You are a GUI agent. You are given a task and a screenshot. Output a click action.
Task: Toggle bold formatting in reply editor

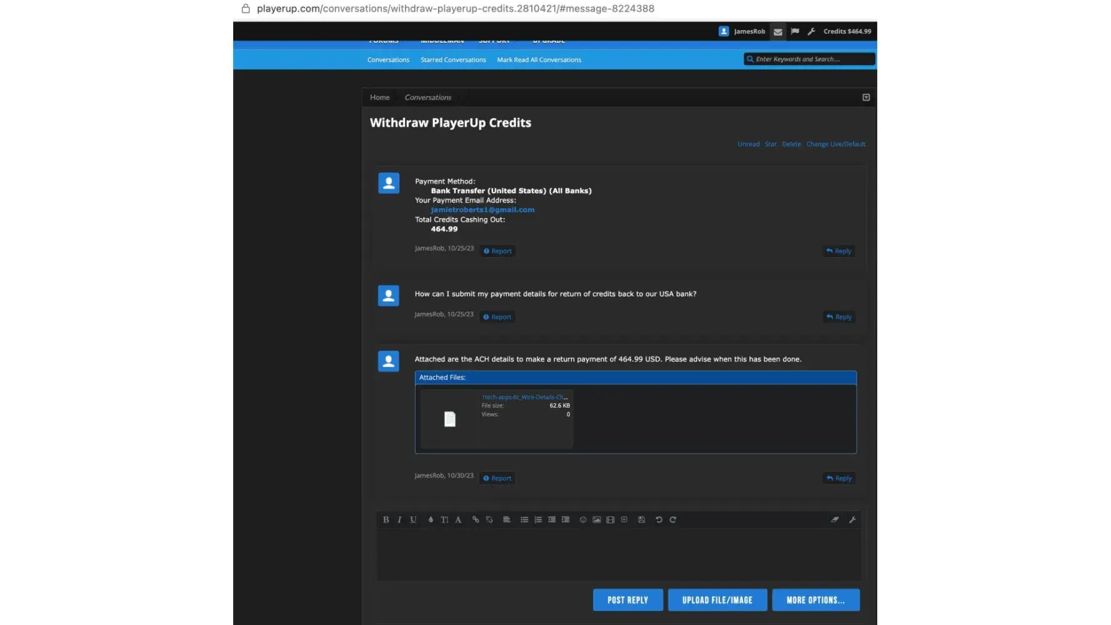click(x=386, y=519)
